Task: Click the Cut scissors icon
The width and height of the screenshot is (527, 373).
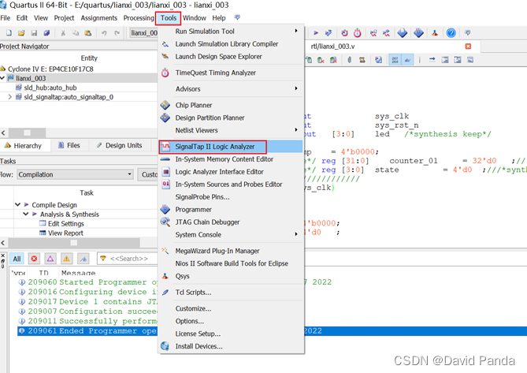Action: tap(63, 33)
